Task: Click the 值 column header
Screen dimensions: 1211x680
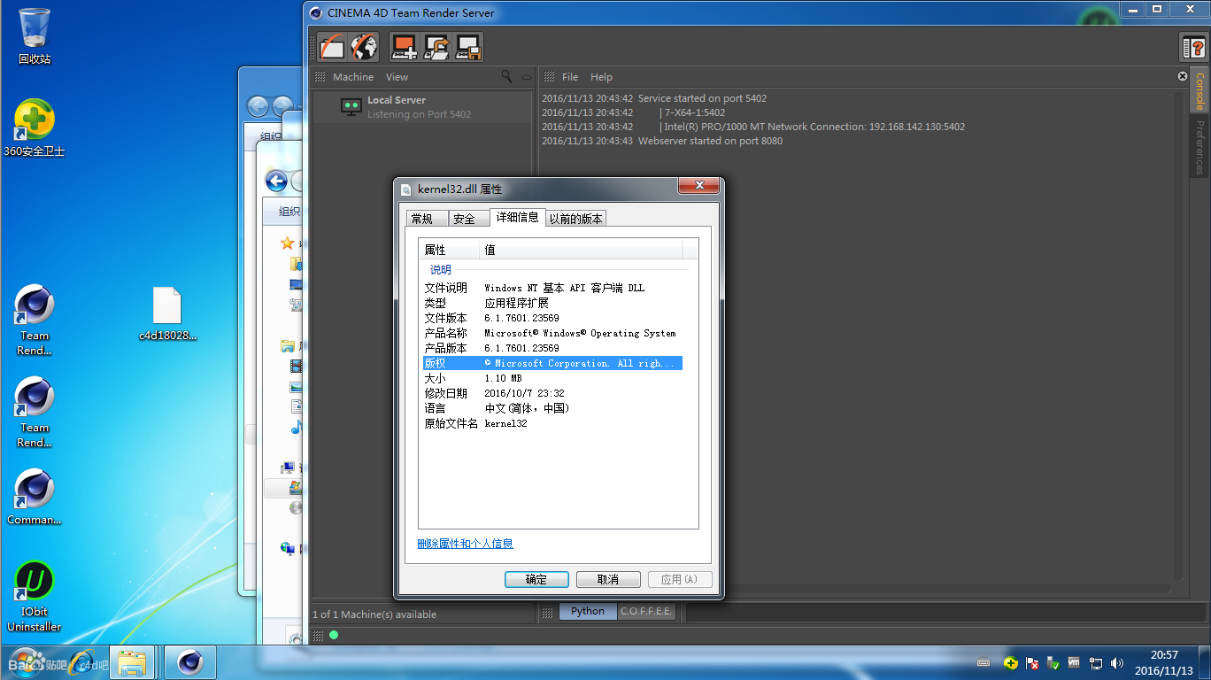Action: coord(581,250)
